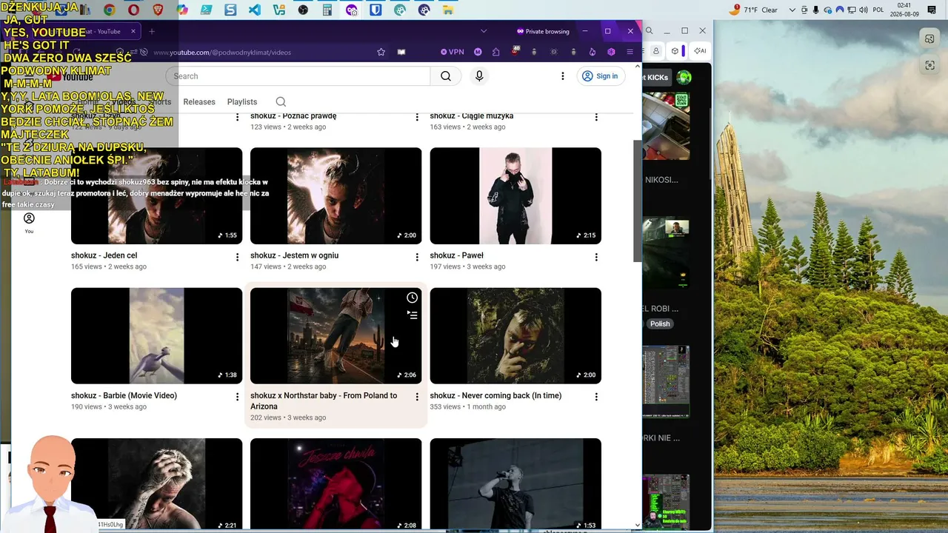Open File Explorer from the taskbar
This screenshot has height=533, width=948.
(448, 10)
